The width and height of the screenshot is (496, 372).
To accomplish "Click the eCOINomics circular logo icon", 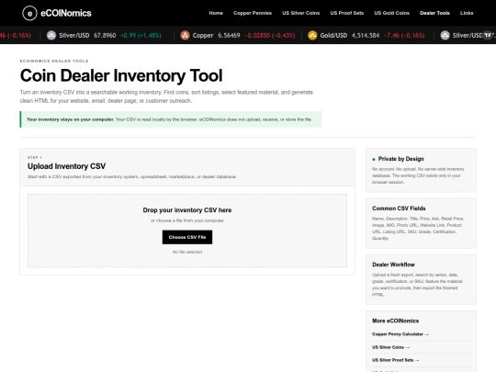I will (29, 13).
